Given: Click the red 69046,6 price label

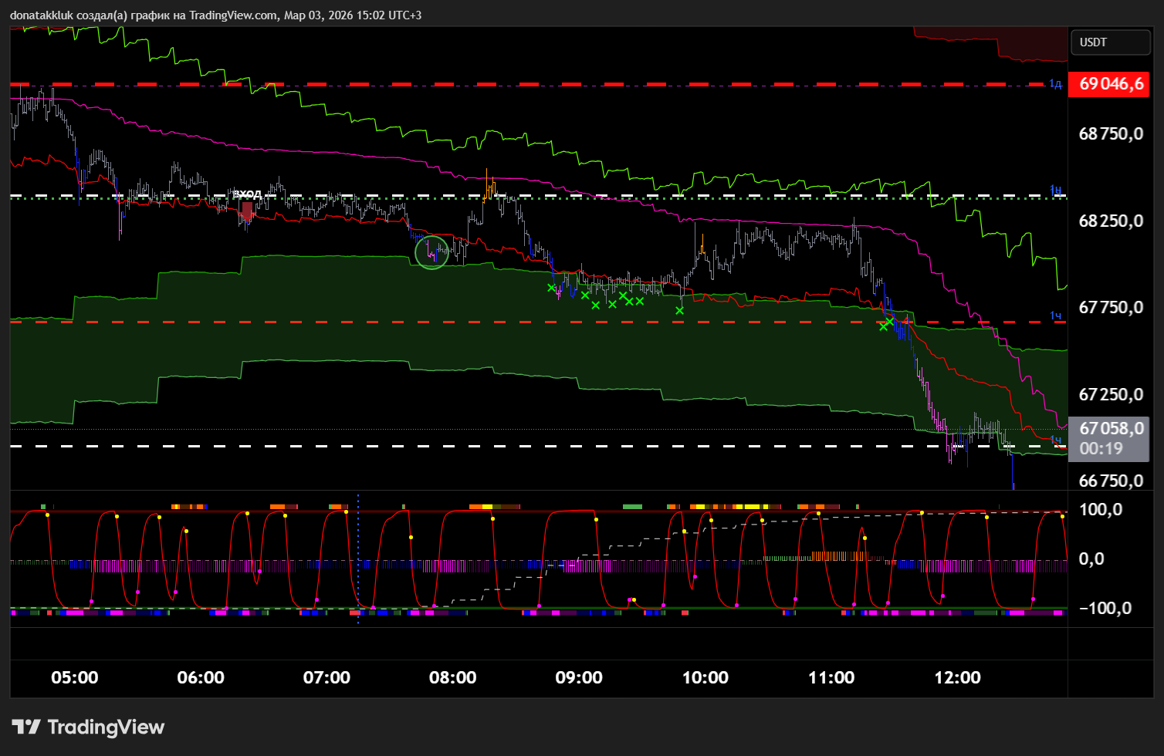Looking at the screenshot, I should 1110,84.
